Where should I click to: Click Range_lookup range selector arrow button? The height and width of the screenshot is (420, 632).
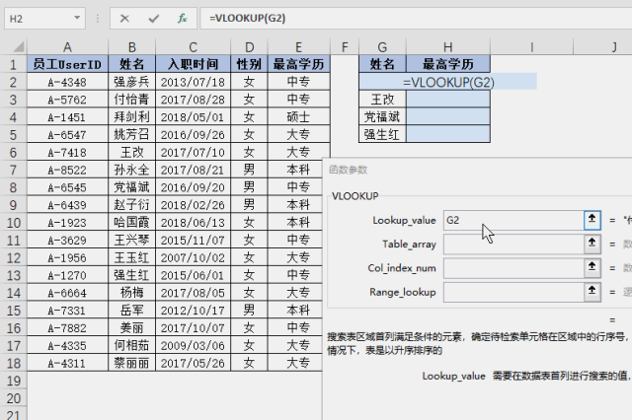[592, 292]
